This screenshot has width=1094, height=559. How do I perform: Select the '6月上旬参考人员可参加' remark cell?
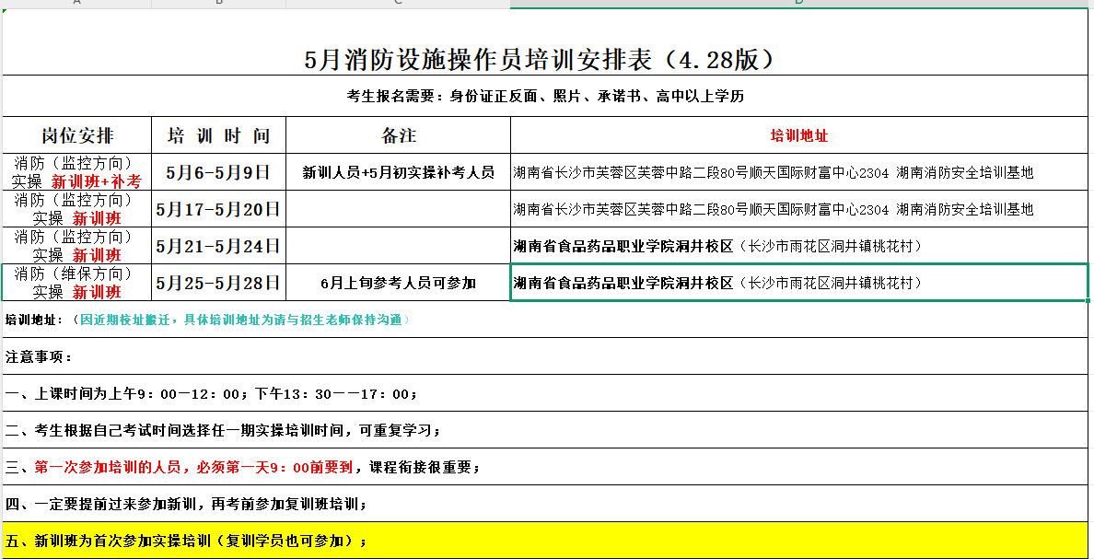(398, 283)
